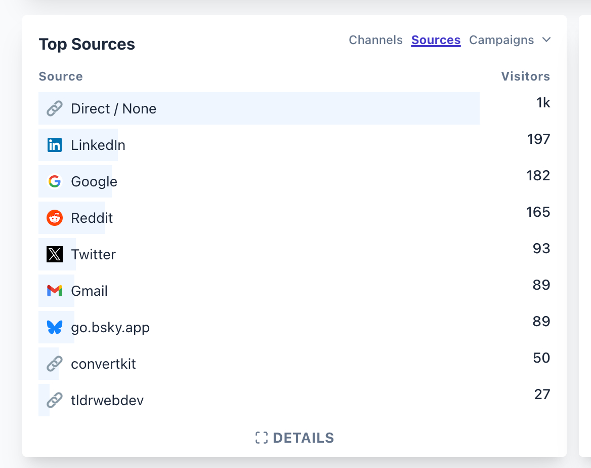Screen dimensions: 591x468
Task: Click the Bluesky butterfly icon
Action: point(54,328)
